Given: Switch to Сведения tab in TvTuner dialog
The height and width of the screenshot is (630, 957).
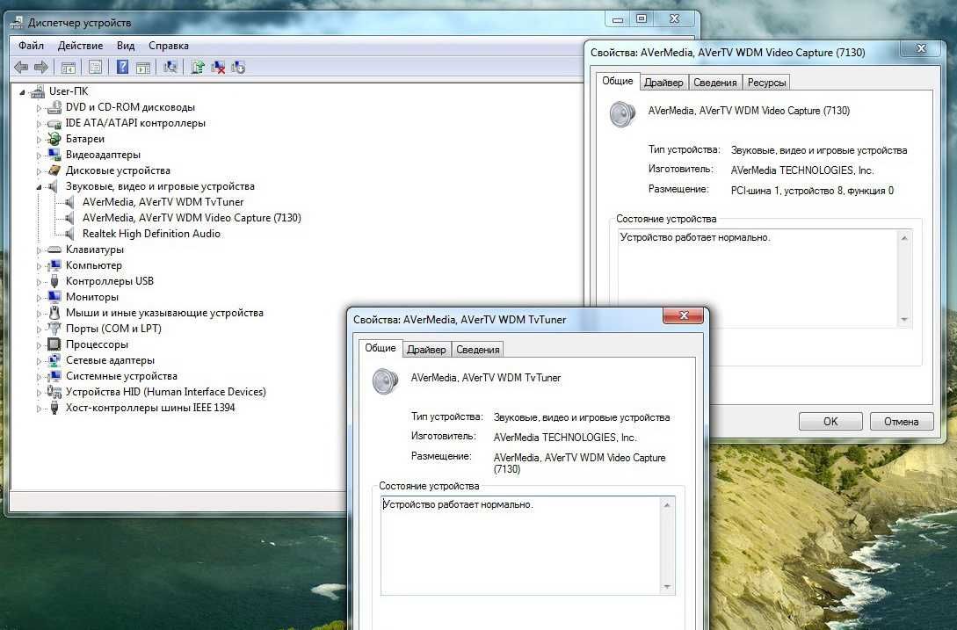Looking at the screenshot, I should [x=478, y=350].
